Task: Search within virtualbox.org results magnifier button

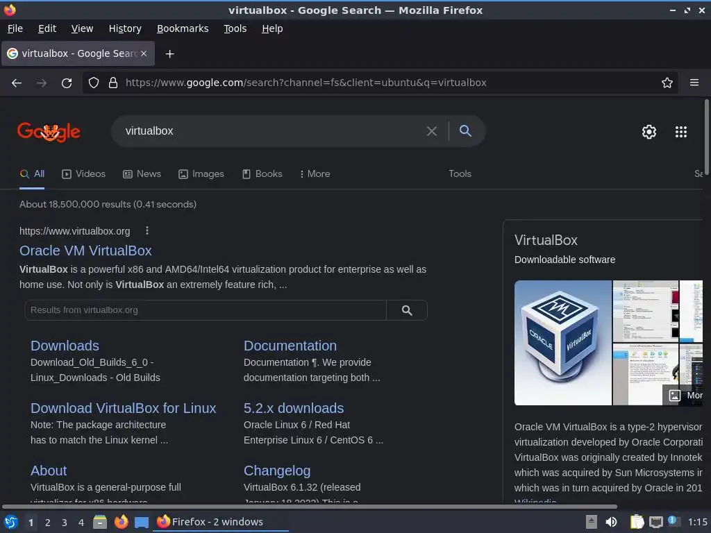Action: tap(407, 310)
